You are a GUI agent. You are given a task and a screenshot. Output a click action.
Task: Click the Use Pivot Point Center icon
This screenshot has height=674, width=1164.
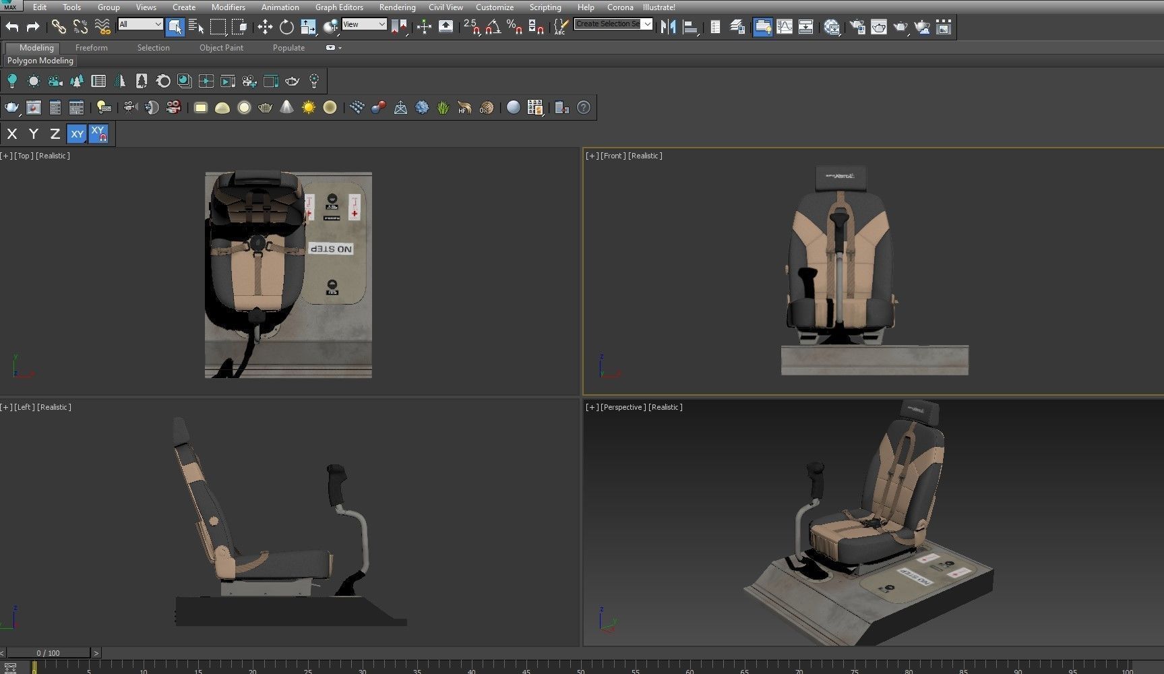(399, 27)
